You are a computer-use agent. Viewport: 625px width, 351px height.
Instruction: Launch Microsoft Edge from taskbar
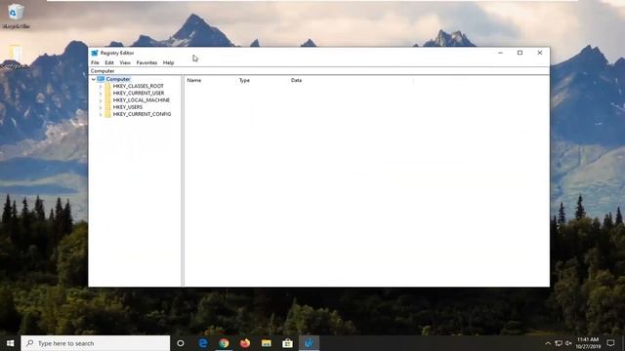(x=203, y=343)
